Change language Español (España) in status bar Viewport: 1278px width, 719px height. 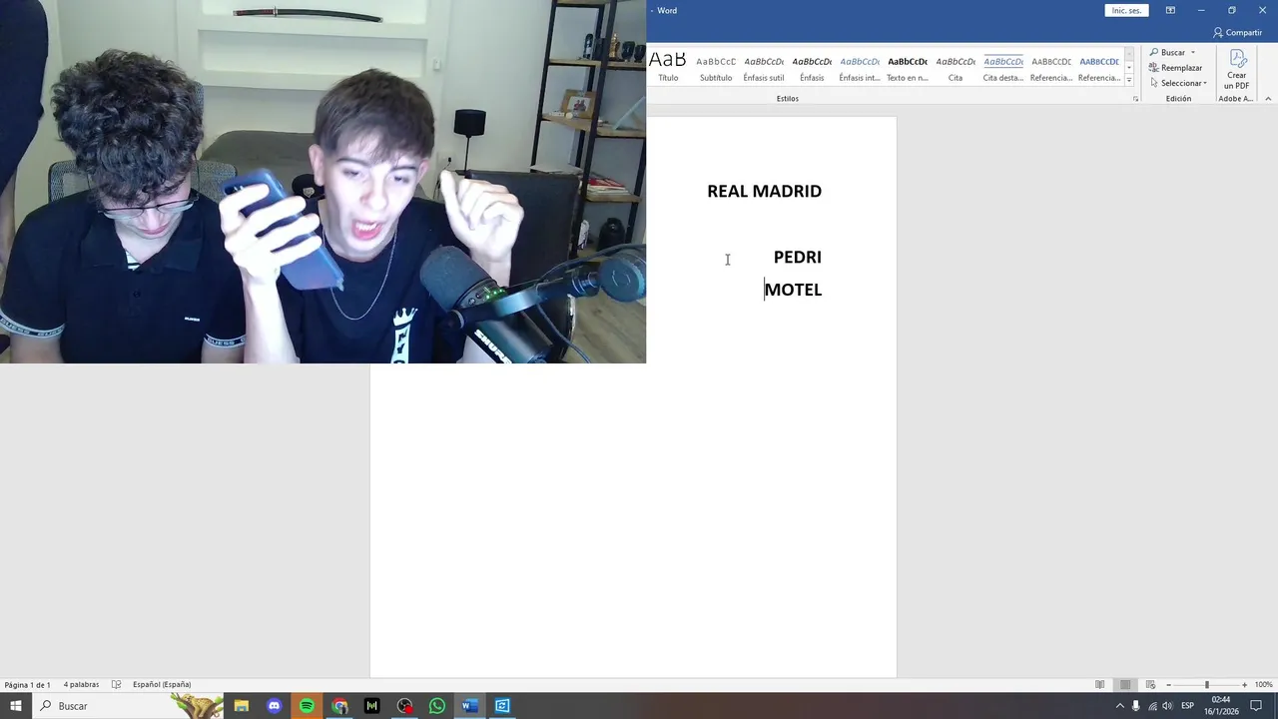point(162,685)
